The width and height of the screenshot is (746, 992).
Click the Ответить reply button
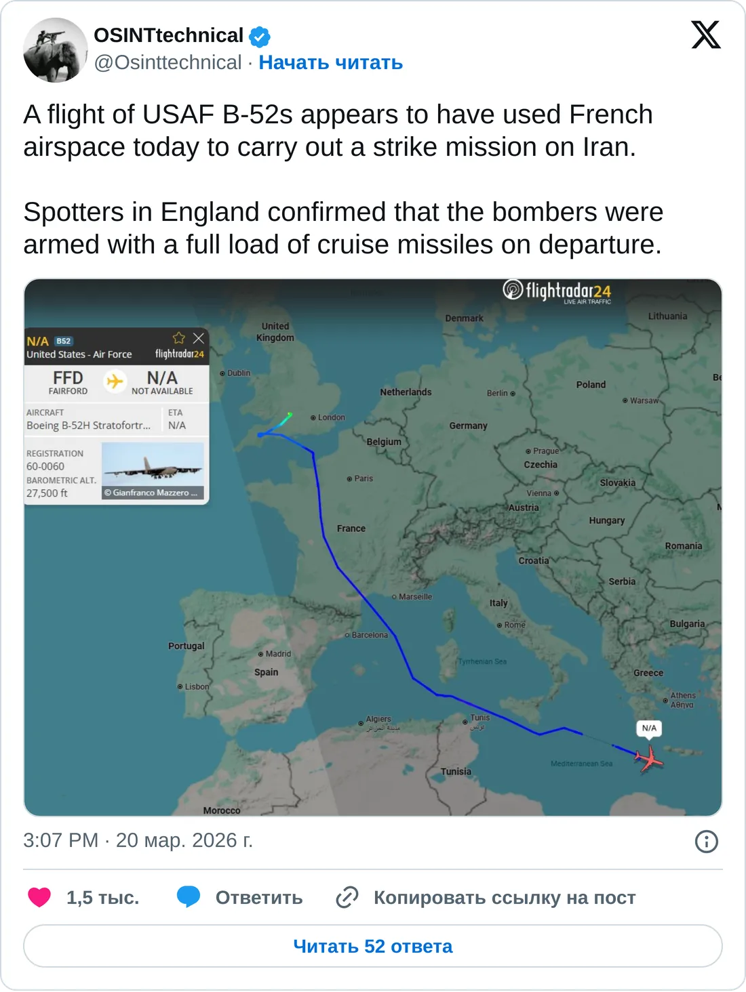point(258,897)
